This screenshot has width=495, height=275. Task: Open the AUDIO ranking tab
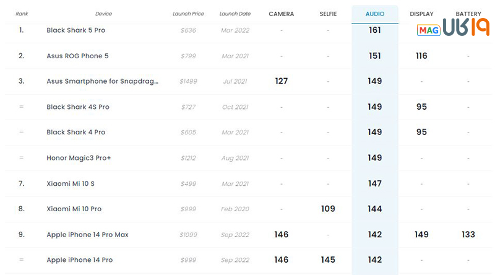pyautogui.click(x=375, y=14)
